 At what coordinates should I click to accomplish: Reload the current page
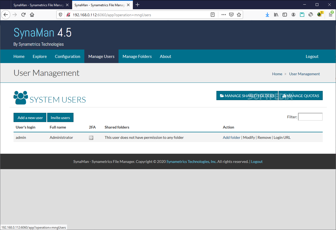click(23, 15)
